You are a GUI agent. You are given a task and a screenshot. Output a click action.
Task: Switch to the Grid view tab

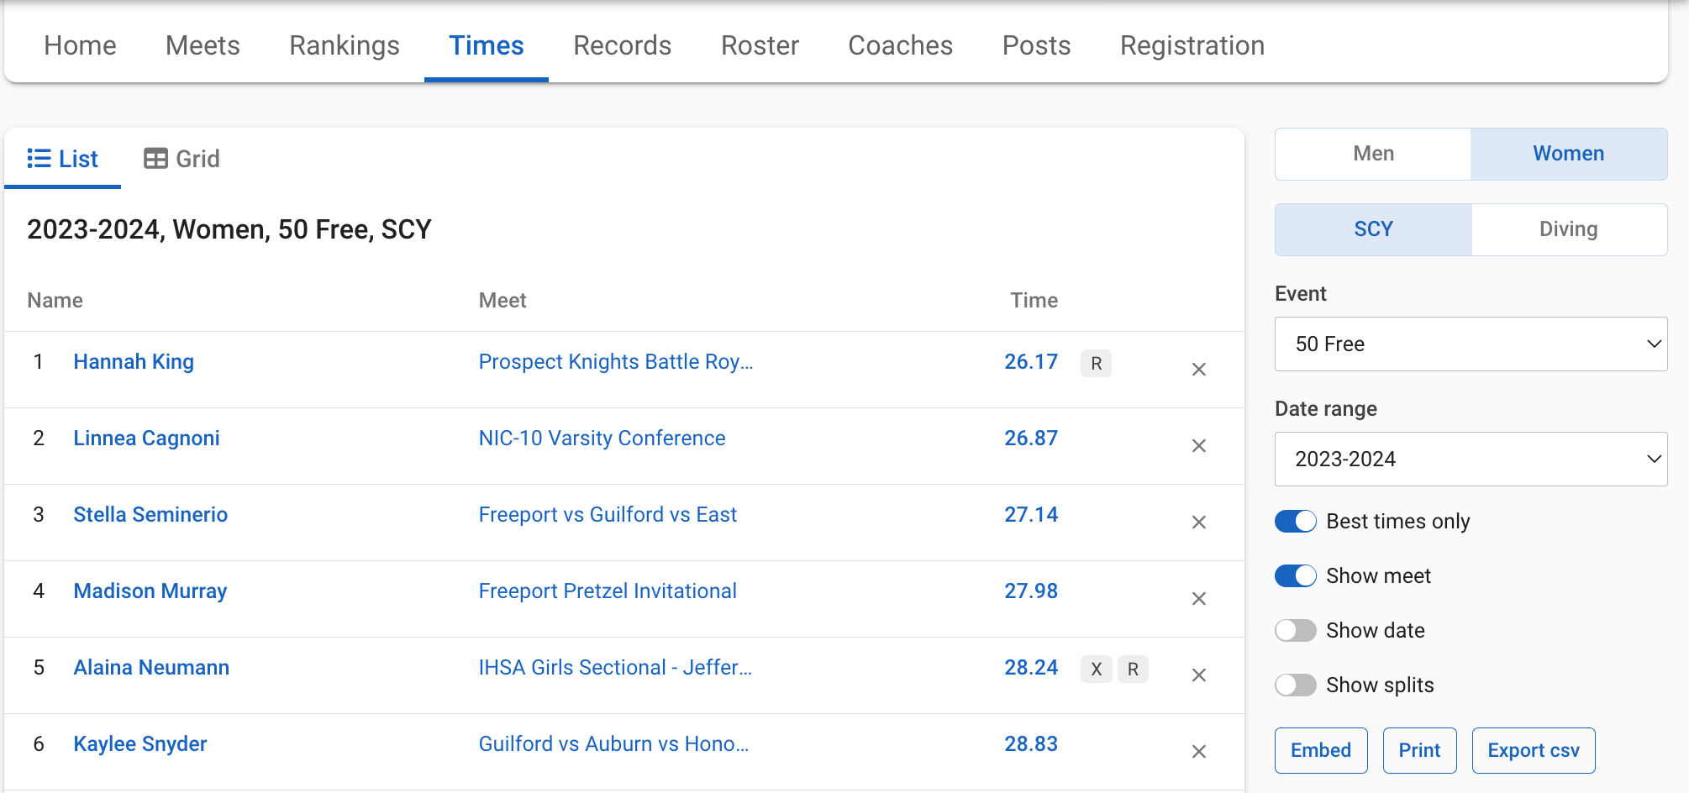pyautogui.click(x=182, y=159)
